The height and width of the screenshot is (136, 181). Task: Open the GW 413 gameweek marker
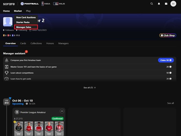(6, 102)
